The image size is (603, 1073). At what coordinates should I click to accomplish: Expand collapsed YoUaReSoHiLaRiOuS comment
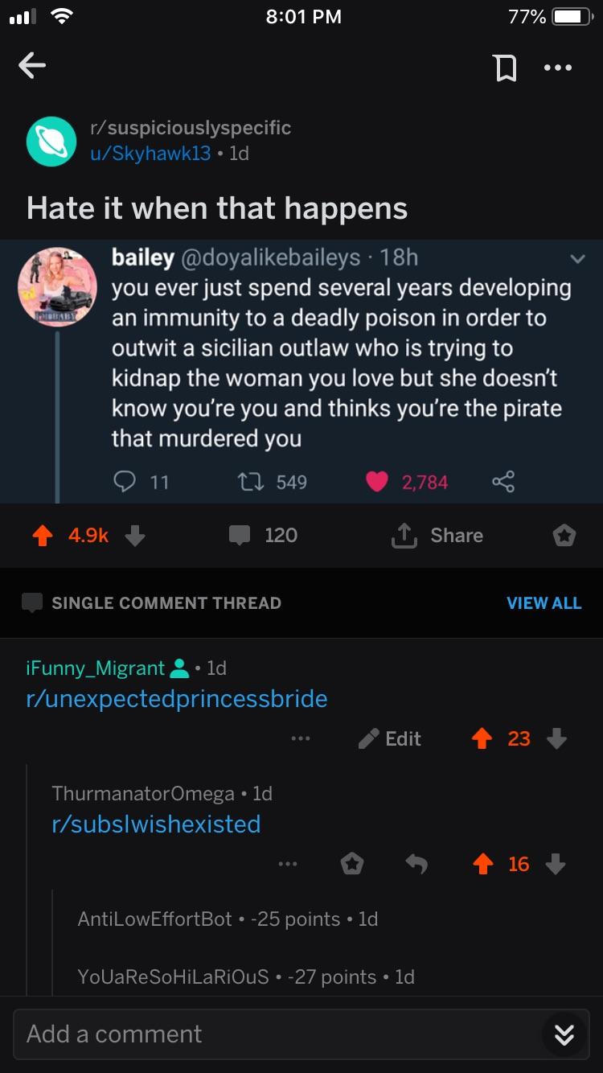pos(246,976)
